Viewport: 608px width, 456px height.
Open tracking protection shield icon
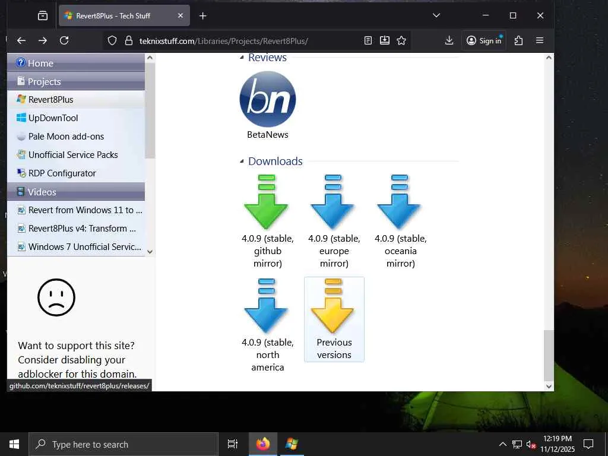pyautogui.click(x=112, y=41)
